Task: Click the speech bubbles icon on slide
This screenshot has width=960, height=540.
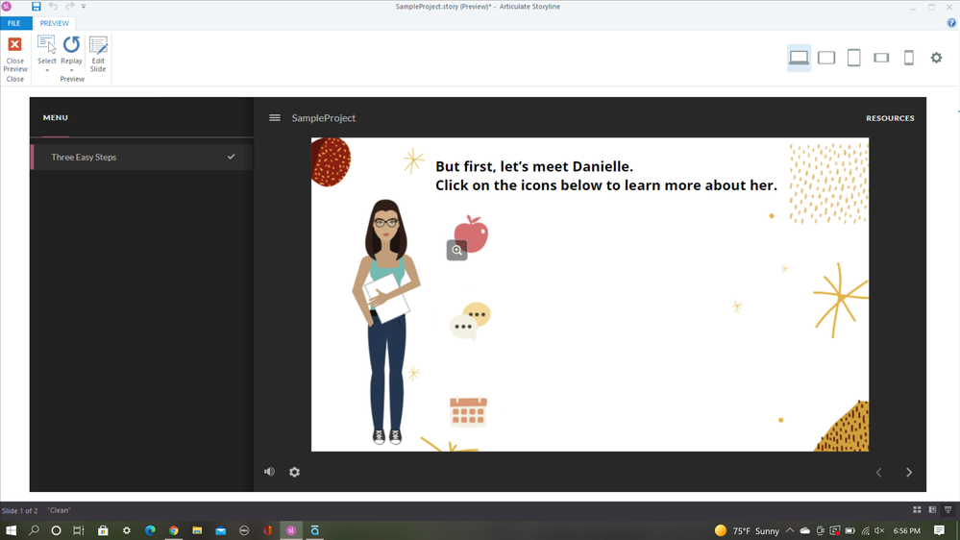Action: point(470,321)
